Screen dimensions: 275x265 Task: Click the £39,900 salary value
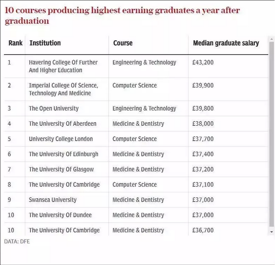click(203, 86)
